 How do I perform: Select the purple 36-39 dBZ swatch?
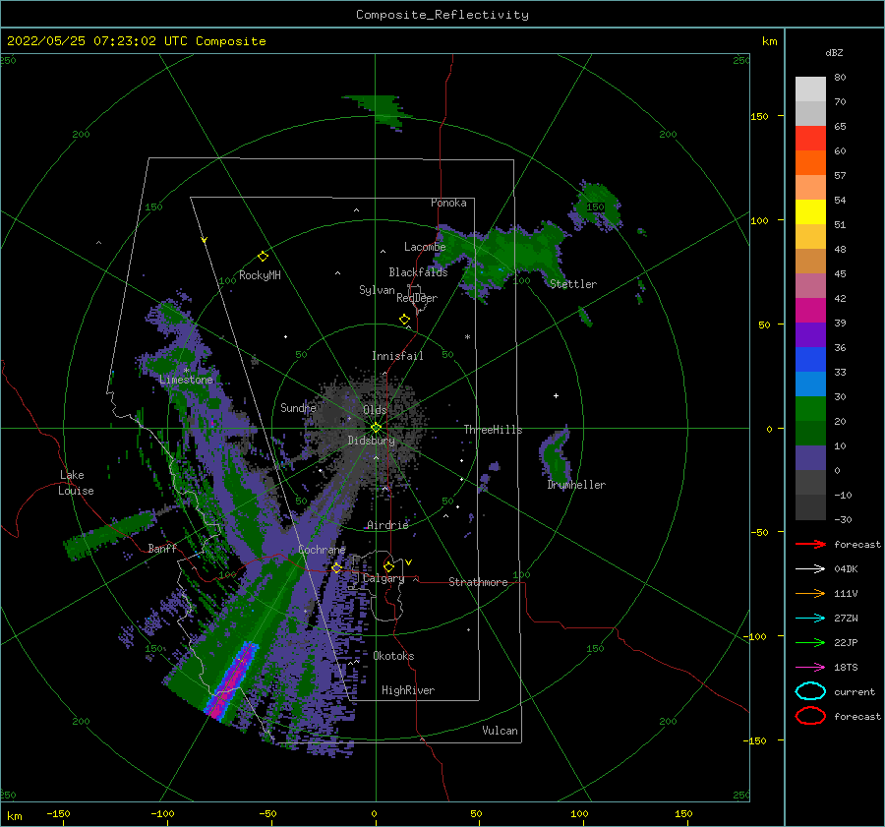tap(810, 334)
